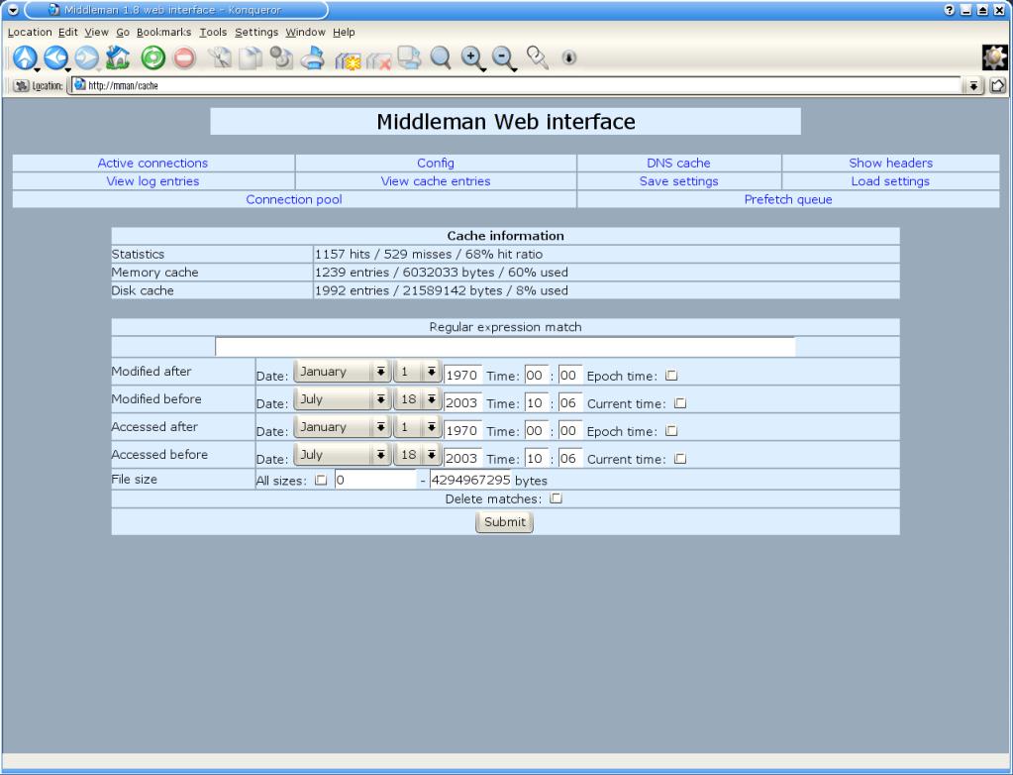Click the toolbar icon with red X
The width and height of the screenshot is (1013, 775).
pos(378,59)
